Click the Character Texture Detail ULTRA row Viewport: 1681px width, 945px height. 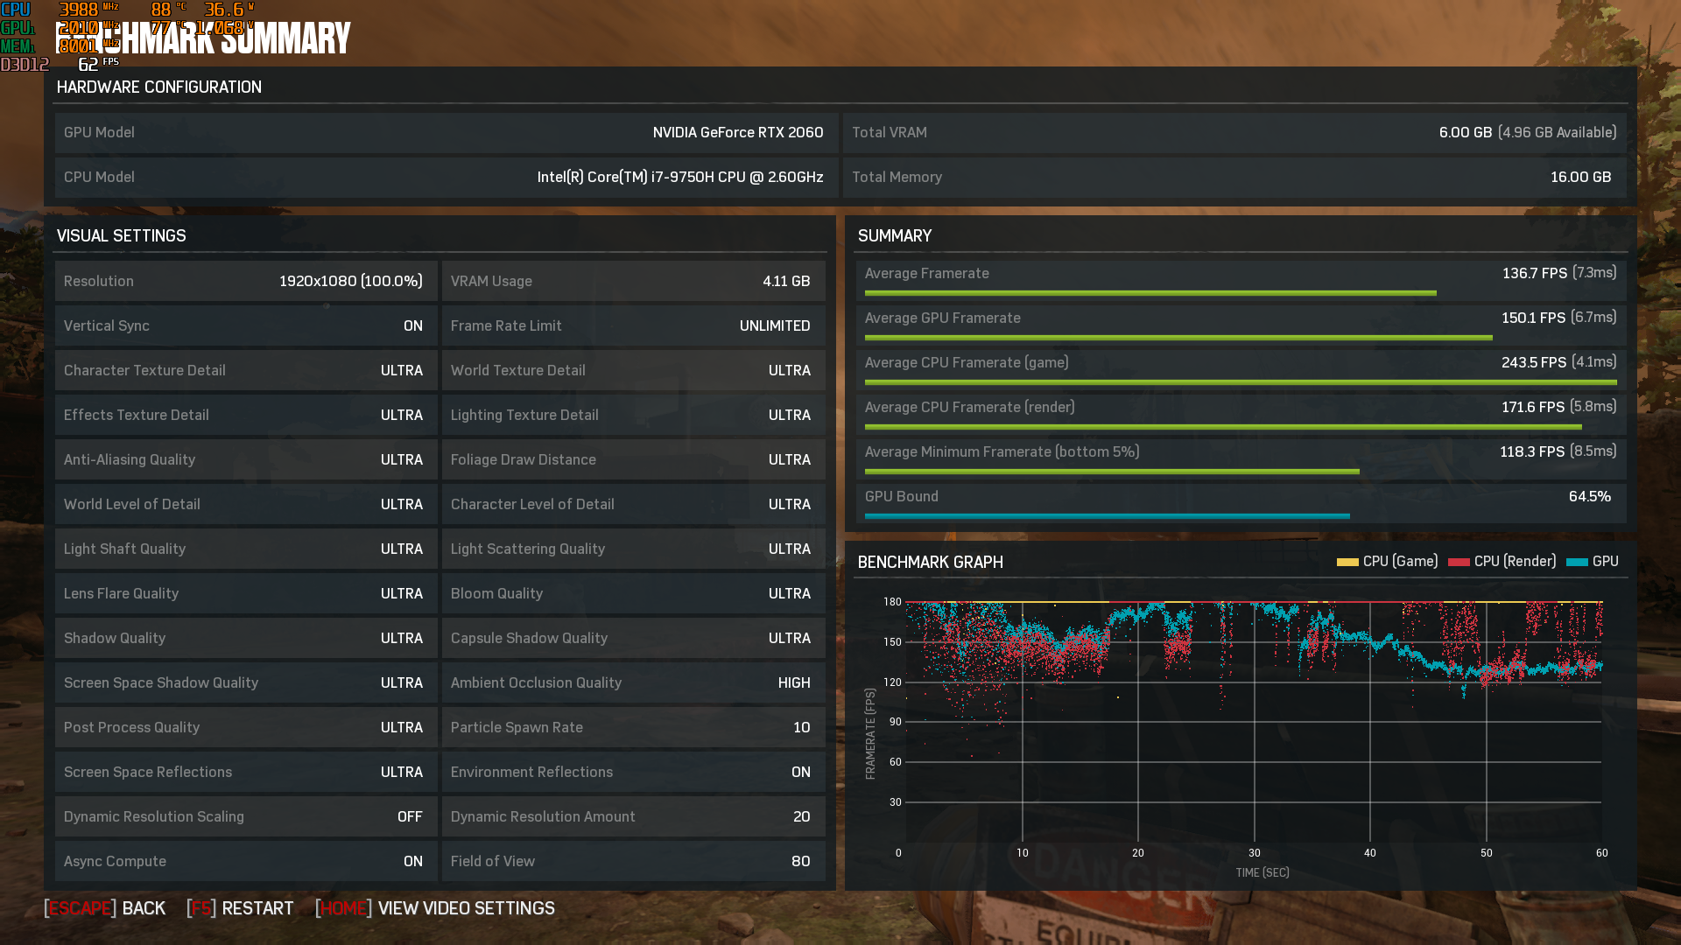246,370
